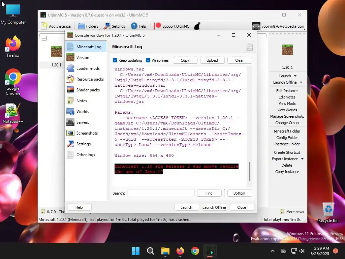Image resolution: width=345 pixels, height=259 pixels.
Task: Open My Computer desktop icon
Action: [x=13, y=14]
